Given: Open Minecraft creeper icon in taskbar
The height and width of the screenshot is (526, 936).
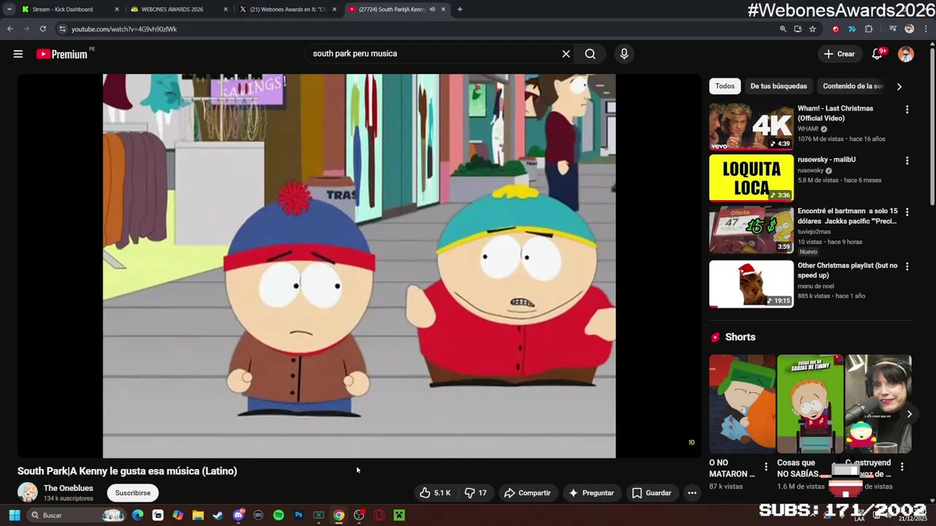Looking at the screenshot, I should pos(399,515).
